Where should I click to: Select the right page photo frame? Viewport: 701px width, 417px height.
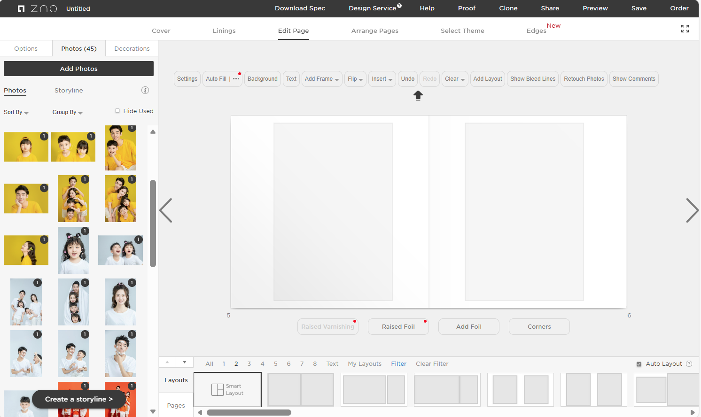524,212
